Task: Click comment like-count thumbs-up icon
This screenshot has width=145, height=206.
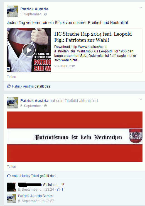Action: 58,189
